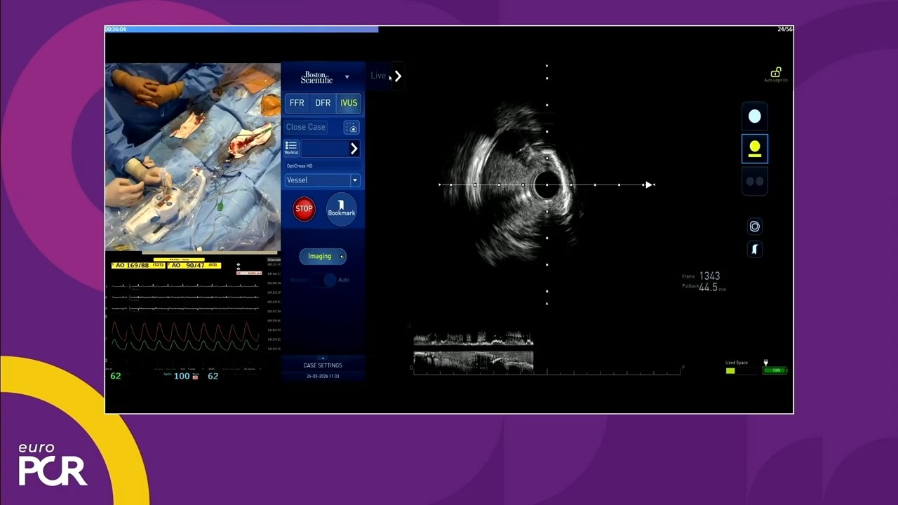Click the OptiCross HD catheter label
This screenshot has height=505, width=898.
[x=300, y=166]
